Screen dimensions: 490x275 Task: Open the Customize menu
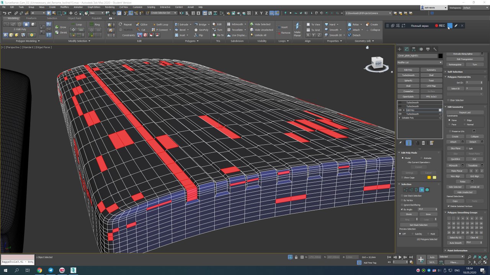[137, 7]
